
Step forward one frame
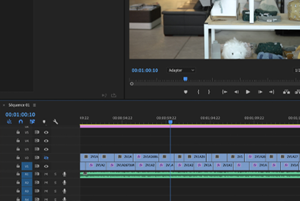[x=260, y=92]
